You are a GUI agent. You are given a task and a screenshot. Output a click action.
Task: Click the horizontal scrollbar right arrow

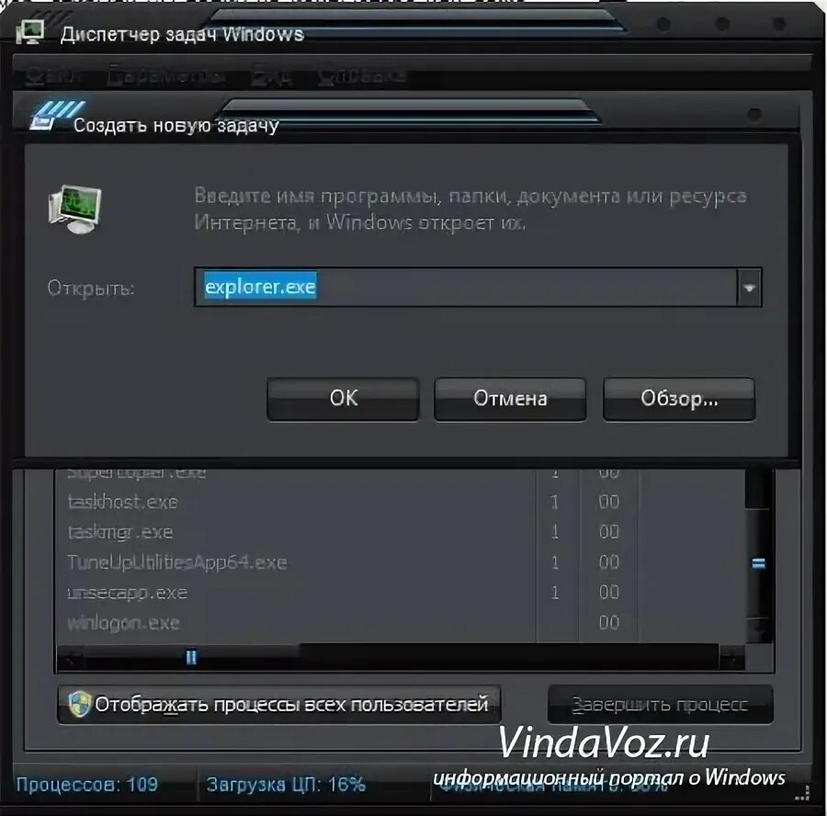pos(732,658)
